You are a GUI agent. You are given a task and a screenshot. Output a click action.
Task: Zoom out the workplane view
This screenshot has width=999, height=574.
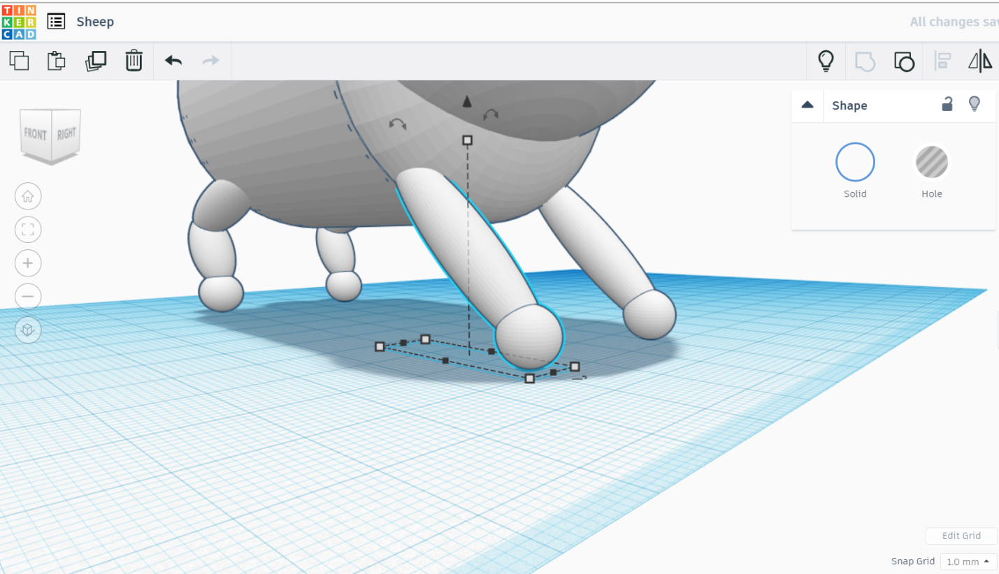(x=28, y=297)
